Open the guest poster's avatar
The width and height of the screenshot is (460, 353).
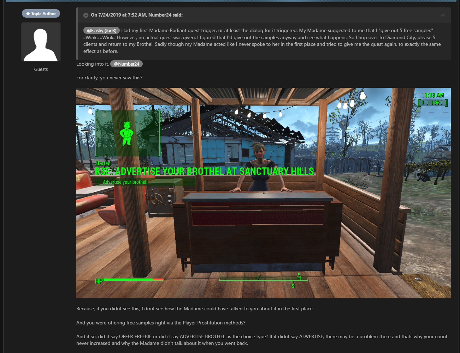(x=41, y=42)
